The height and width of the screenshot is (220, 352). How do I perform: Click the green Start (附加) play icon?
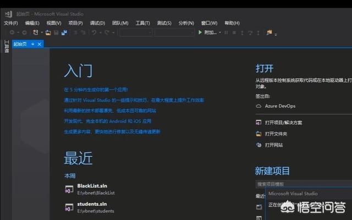(200, 32)
